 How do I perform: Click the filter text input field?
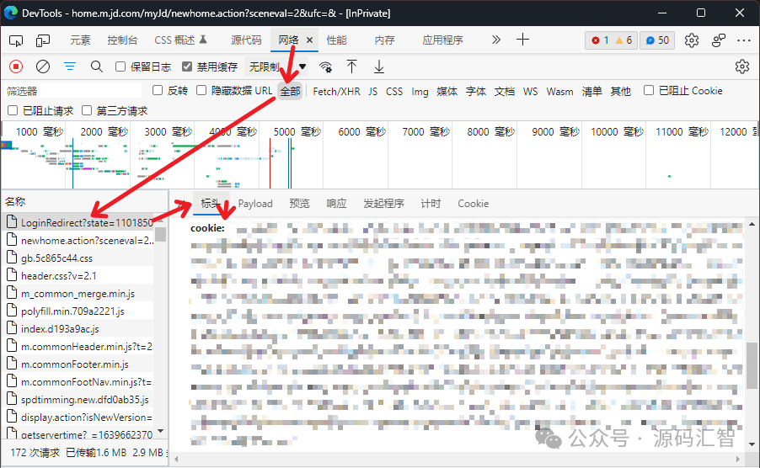click(x=72, y=91)
